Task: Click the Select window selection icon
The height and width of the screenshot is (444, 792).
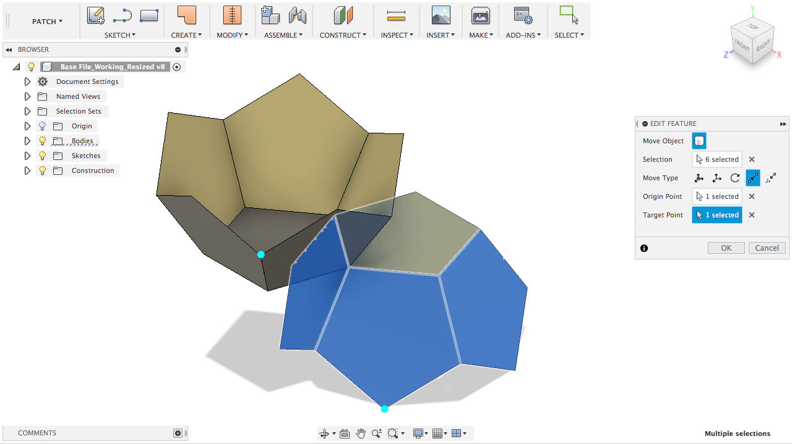Action: pos(569,15)
